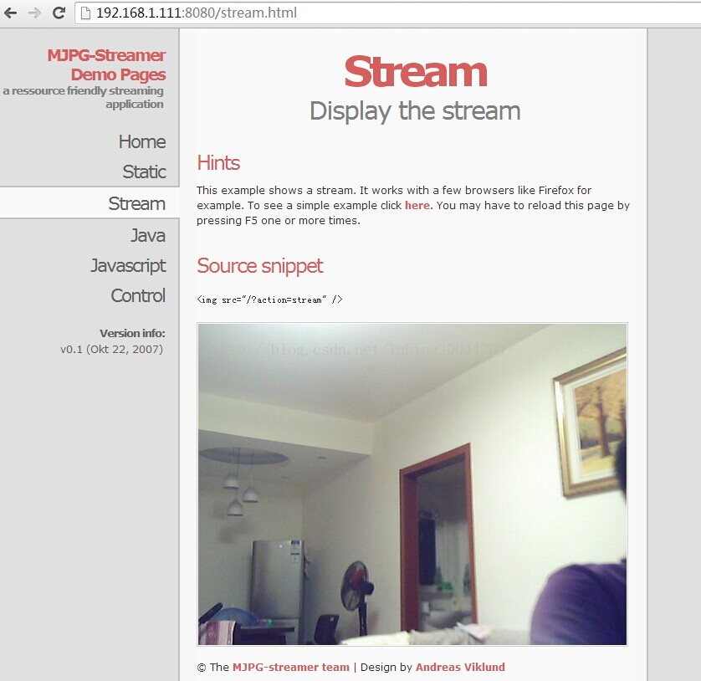
Task: Select the Stream sidebar entry
Action: (x=90, y=203)
